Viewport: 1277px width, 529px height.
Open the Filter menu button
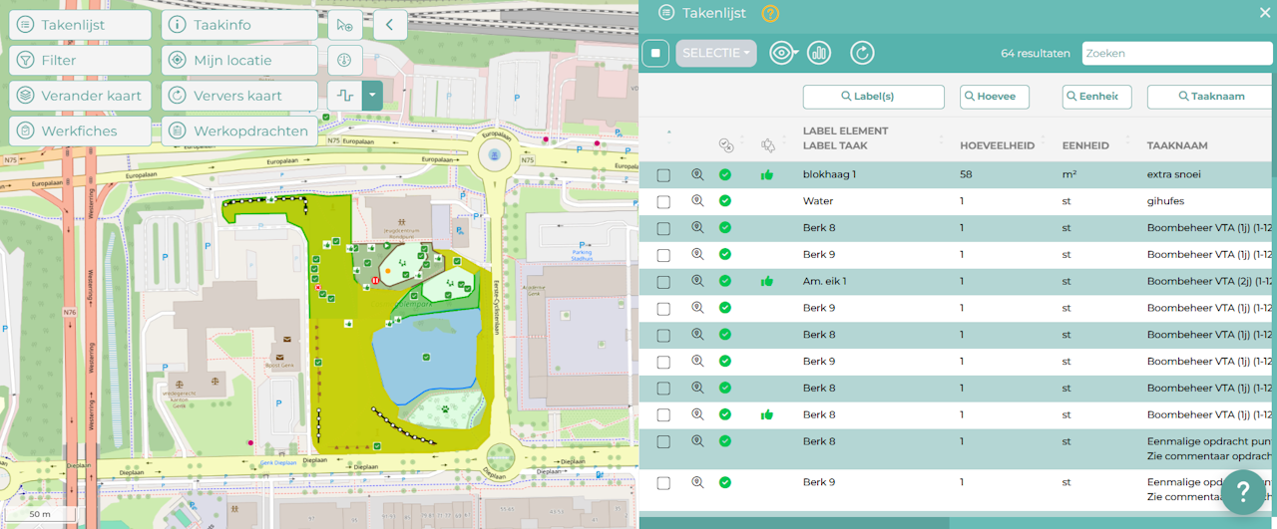(81, 60)
